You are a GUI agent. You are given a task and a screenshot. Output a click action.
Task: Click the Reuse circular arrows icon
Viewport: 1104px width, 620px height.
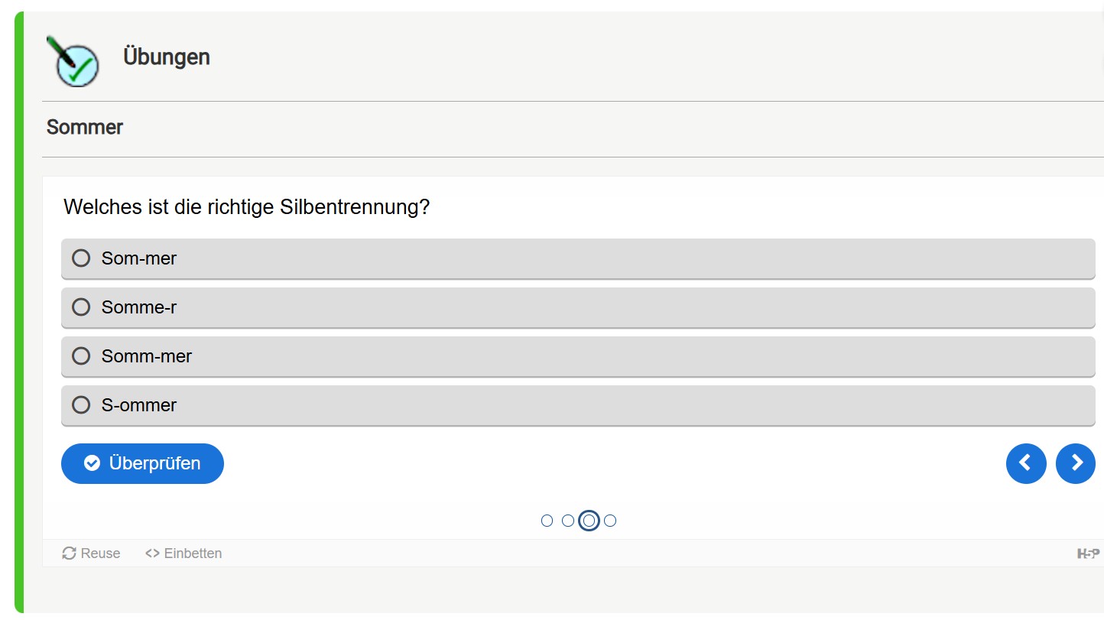click(69, 553)
